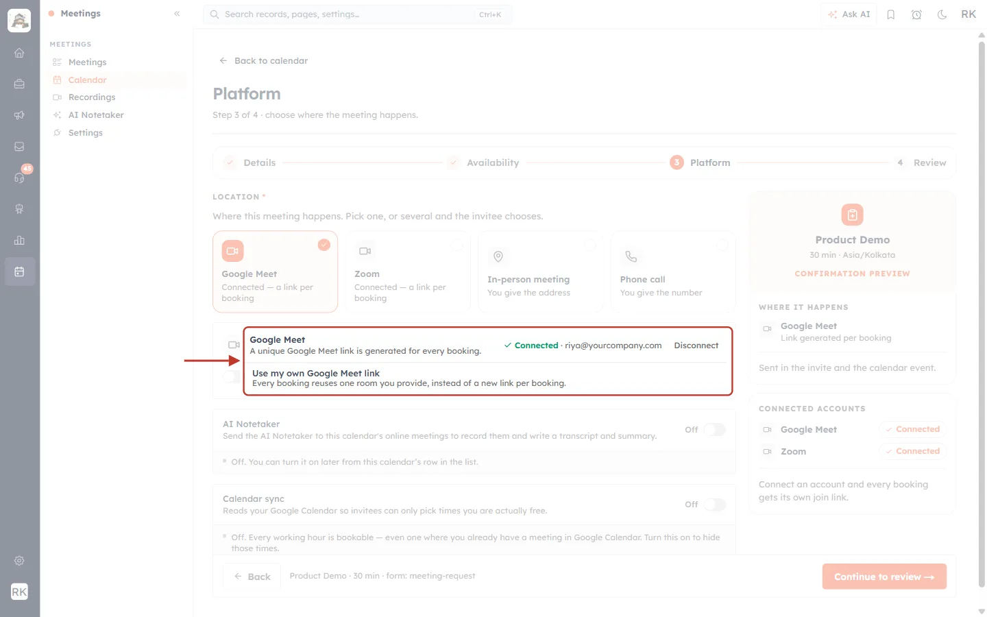987x617 pixels.
Task: Turn on the AI Notetaker toggle
Action: click(714, 430)
